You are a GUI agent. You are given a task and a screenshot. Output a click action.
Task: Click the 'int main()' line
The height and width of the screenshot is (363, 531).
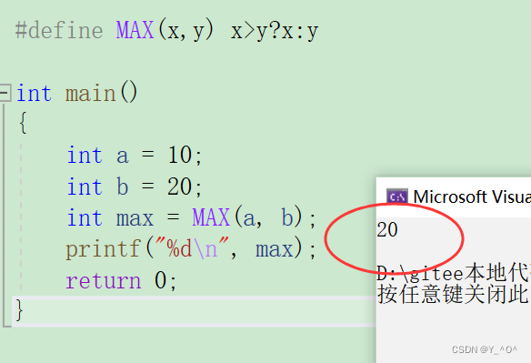(x=77, y=93)
